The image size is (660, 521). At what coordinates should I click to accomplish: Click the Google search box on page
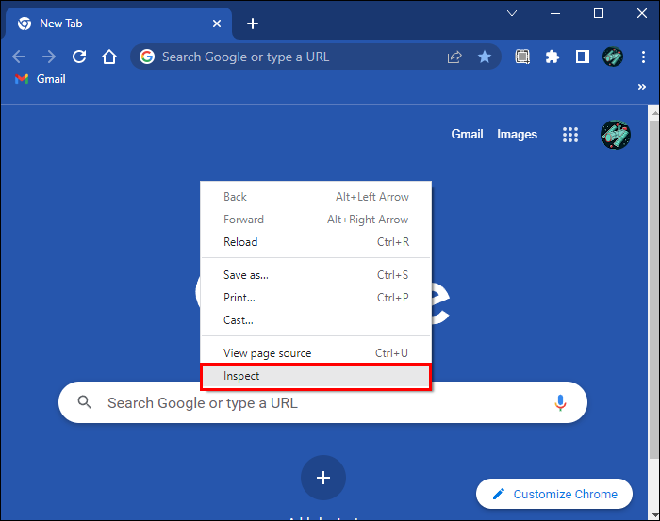(322, 402)
